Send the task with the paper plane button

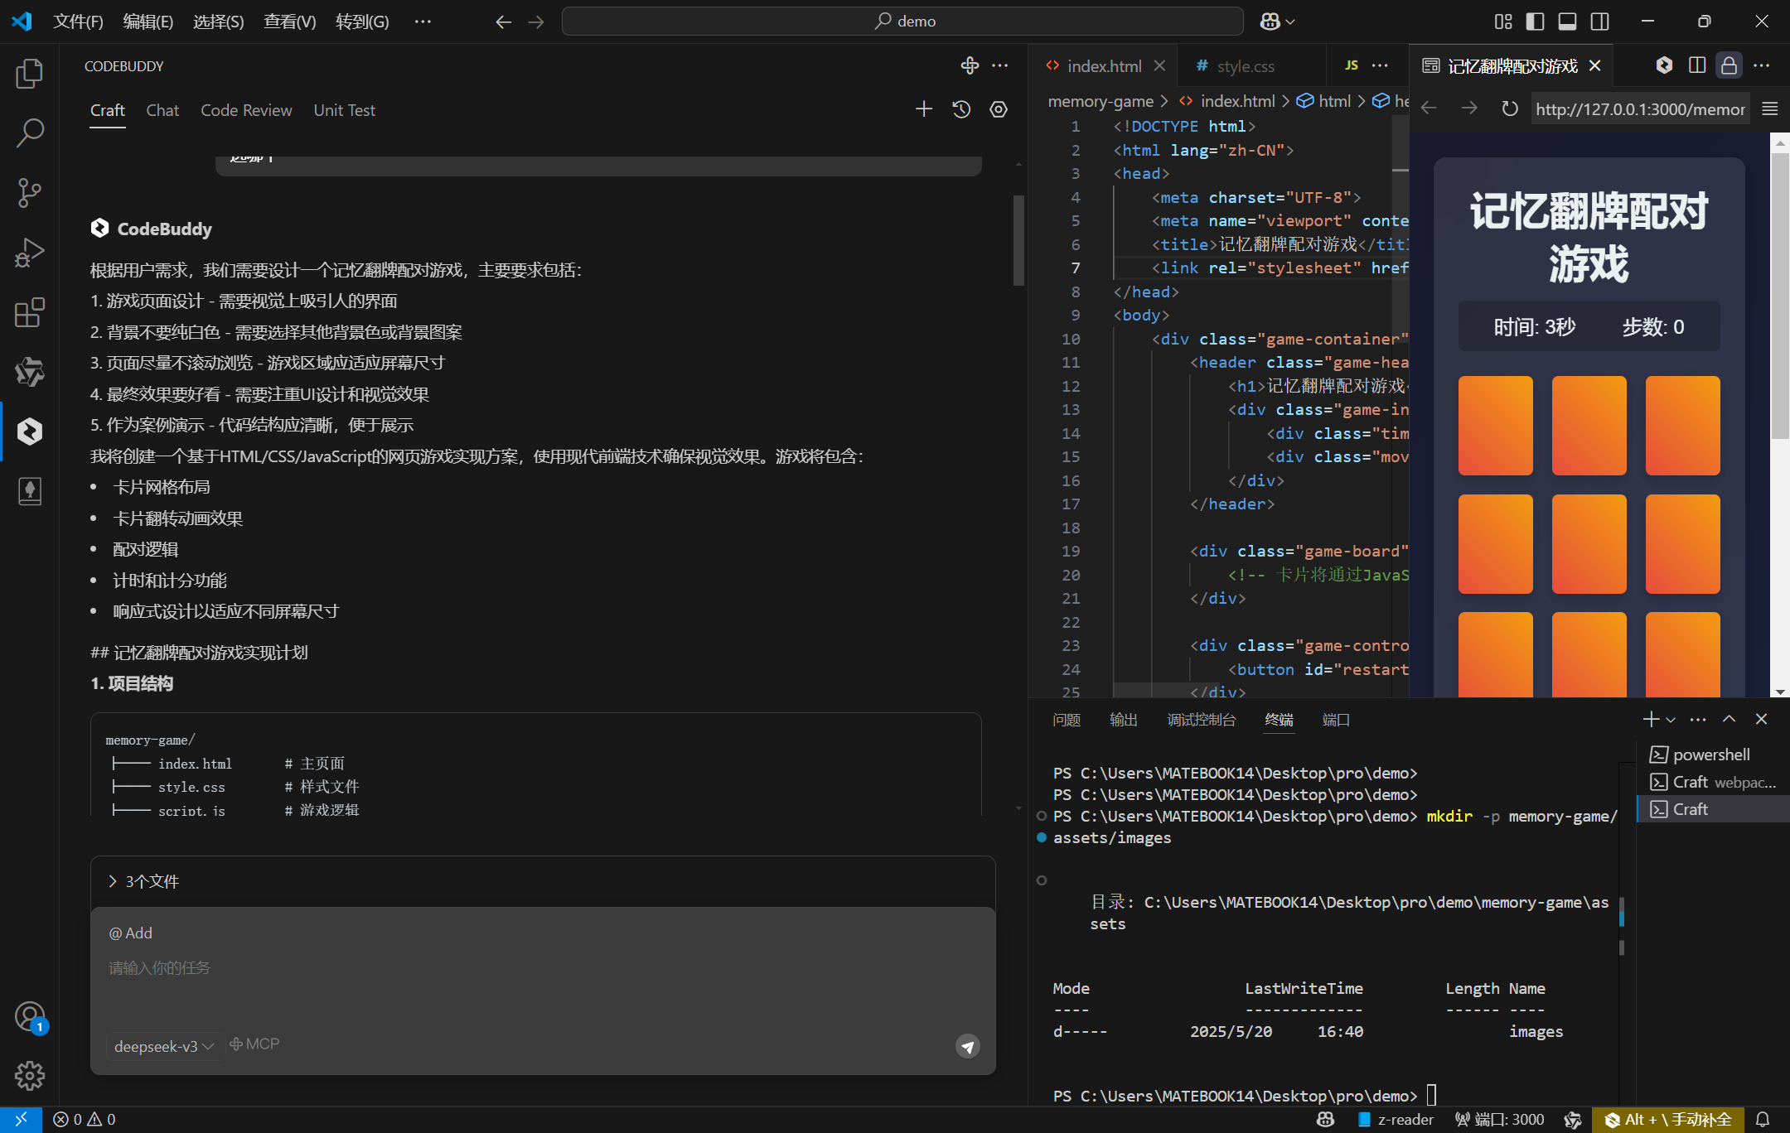pos(967,1046)
